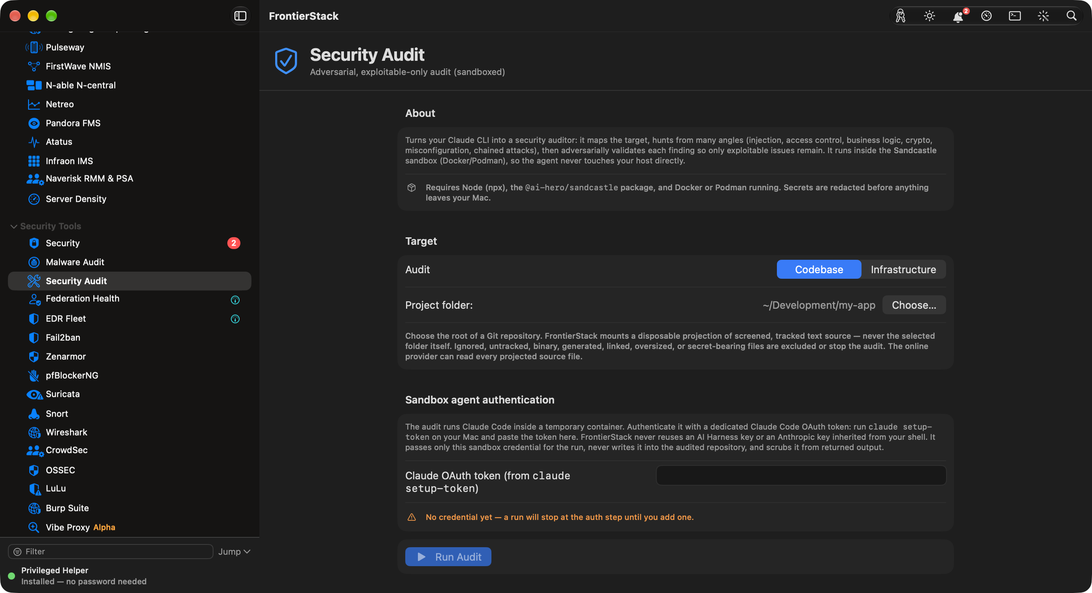Click ~/Development/my-app path text
The width and height of the screenshot is (1092, 593).
[x=818, y=305]
